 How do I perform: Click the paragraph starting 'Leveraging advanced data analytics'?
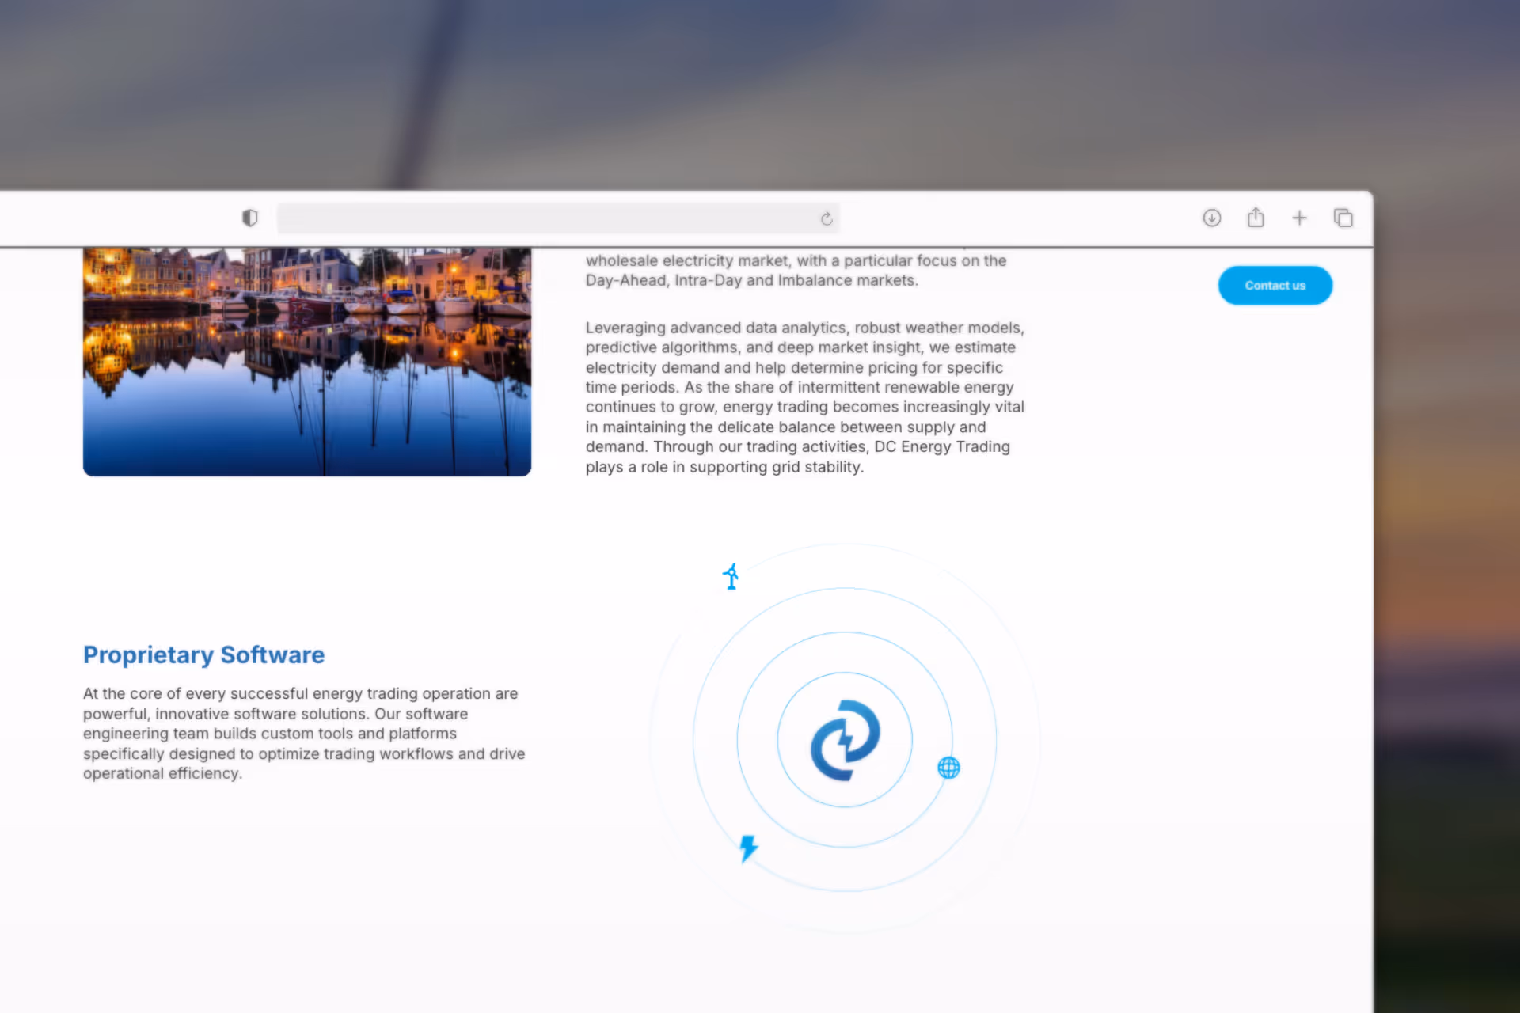[805, 397]
